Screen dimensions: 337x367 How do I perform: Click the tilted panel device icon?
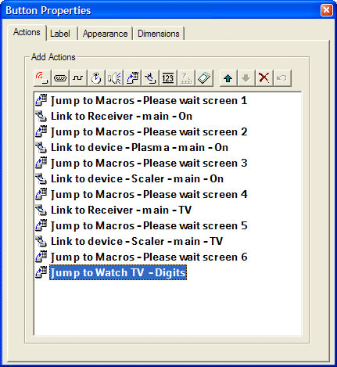coord(204,78)
